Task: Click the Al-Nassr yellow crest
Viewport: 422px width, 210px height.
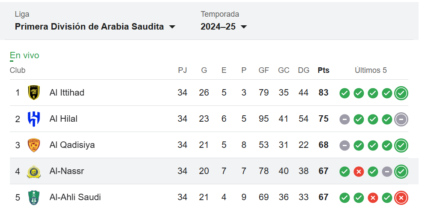Action: pyautogui.click(x=34, y=171)
